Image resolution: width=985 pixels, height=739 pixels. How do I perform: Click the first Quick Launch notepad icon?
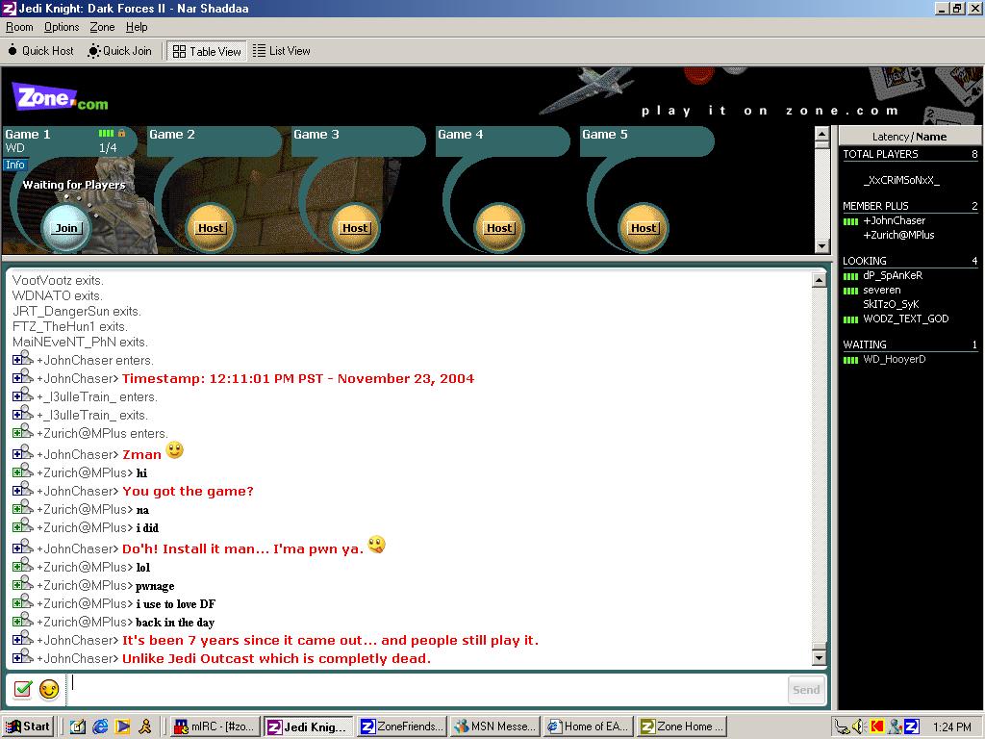click(x=77, y=727)
